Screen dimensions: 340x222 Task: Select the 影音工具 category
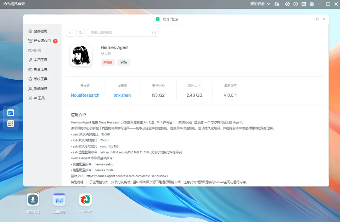pyautogui.click(x=38, y=69)
